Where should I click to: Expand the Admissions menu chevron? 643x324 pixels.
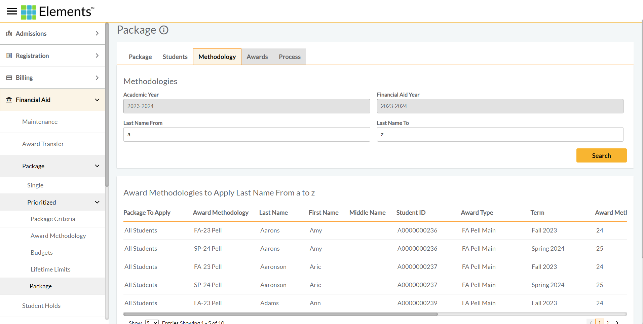click(97, 33)
